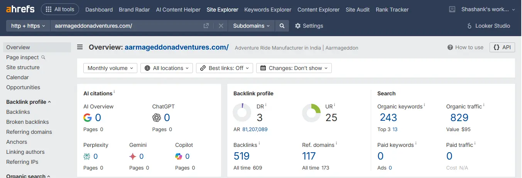
Task: Switch to Keywords Explorer tab
Action: pyautogui.click(x=268, y=10)
